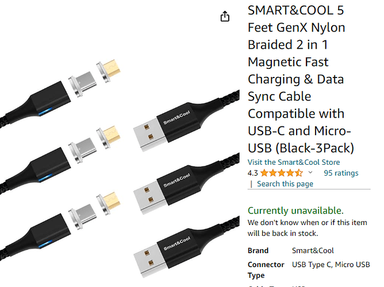Click the USB Type C, Micro USB value
This screenshot has width=384, height=287.
(331, 265)
